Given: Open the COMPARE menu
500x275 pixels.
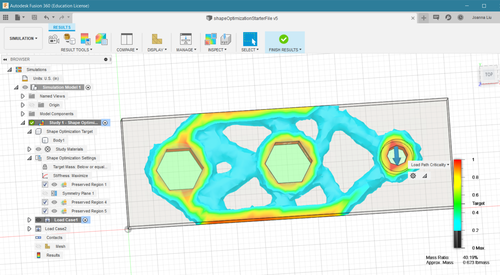Looking at the screenshot, I should coord(127,50).
